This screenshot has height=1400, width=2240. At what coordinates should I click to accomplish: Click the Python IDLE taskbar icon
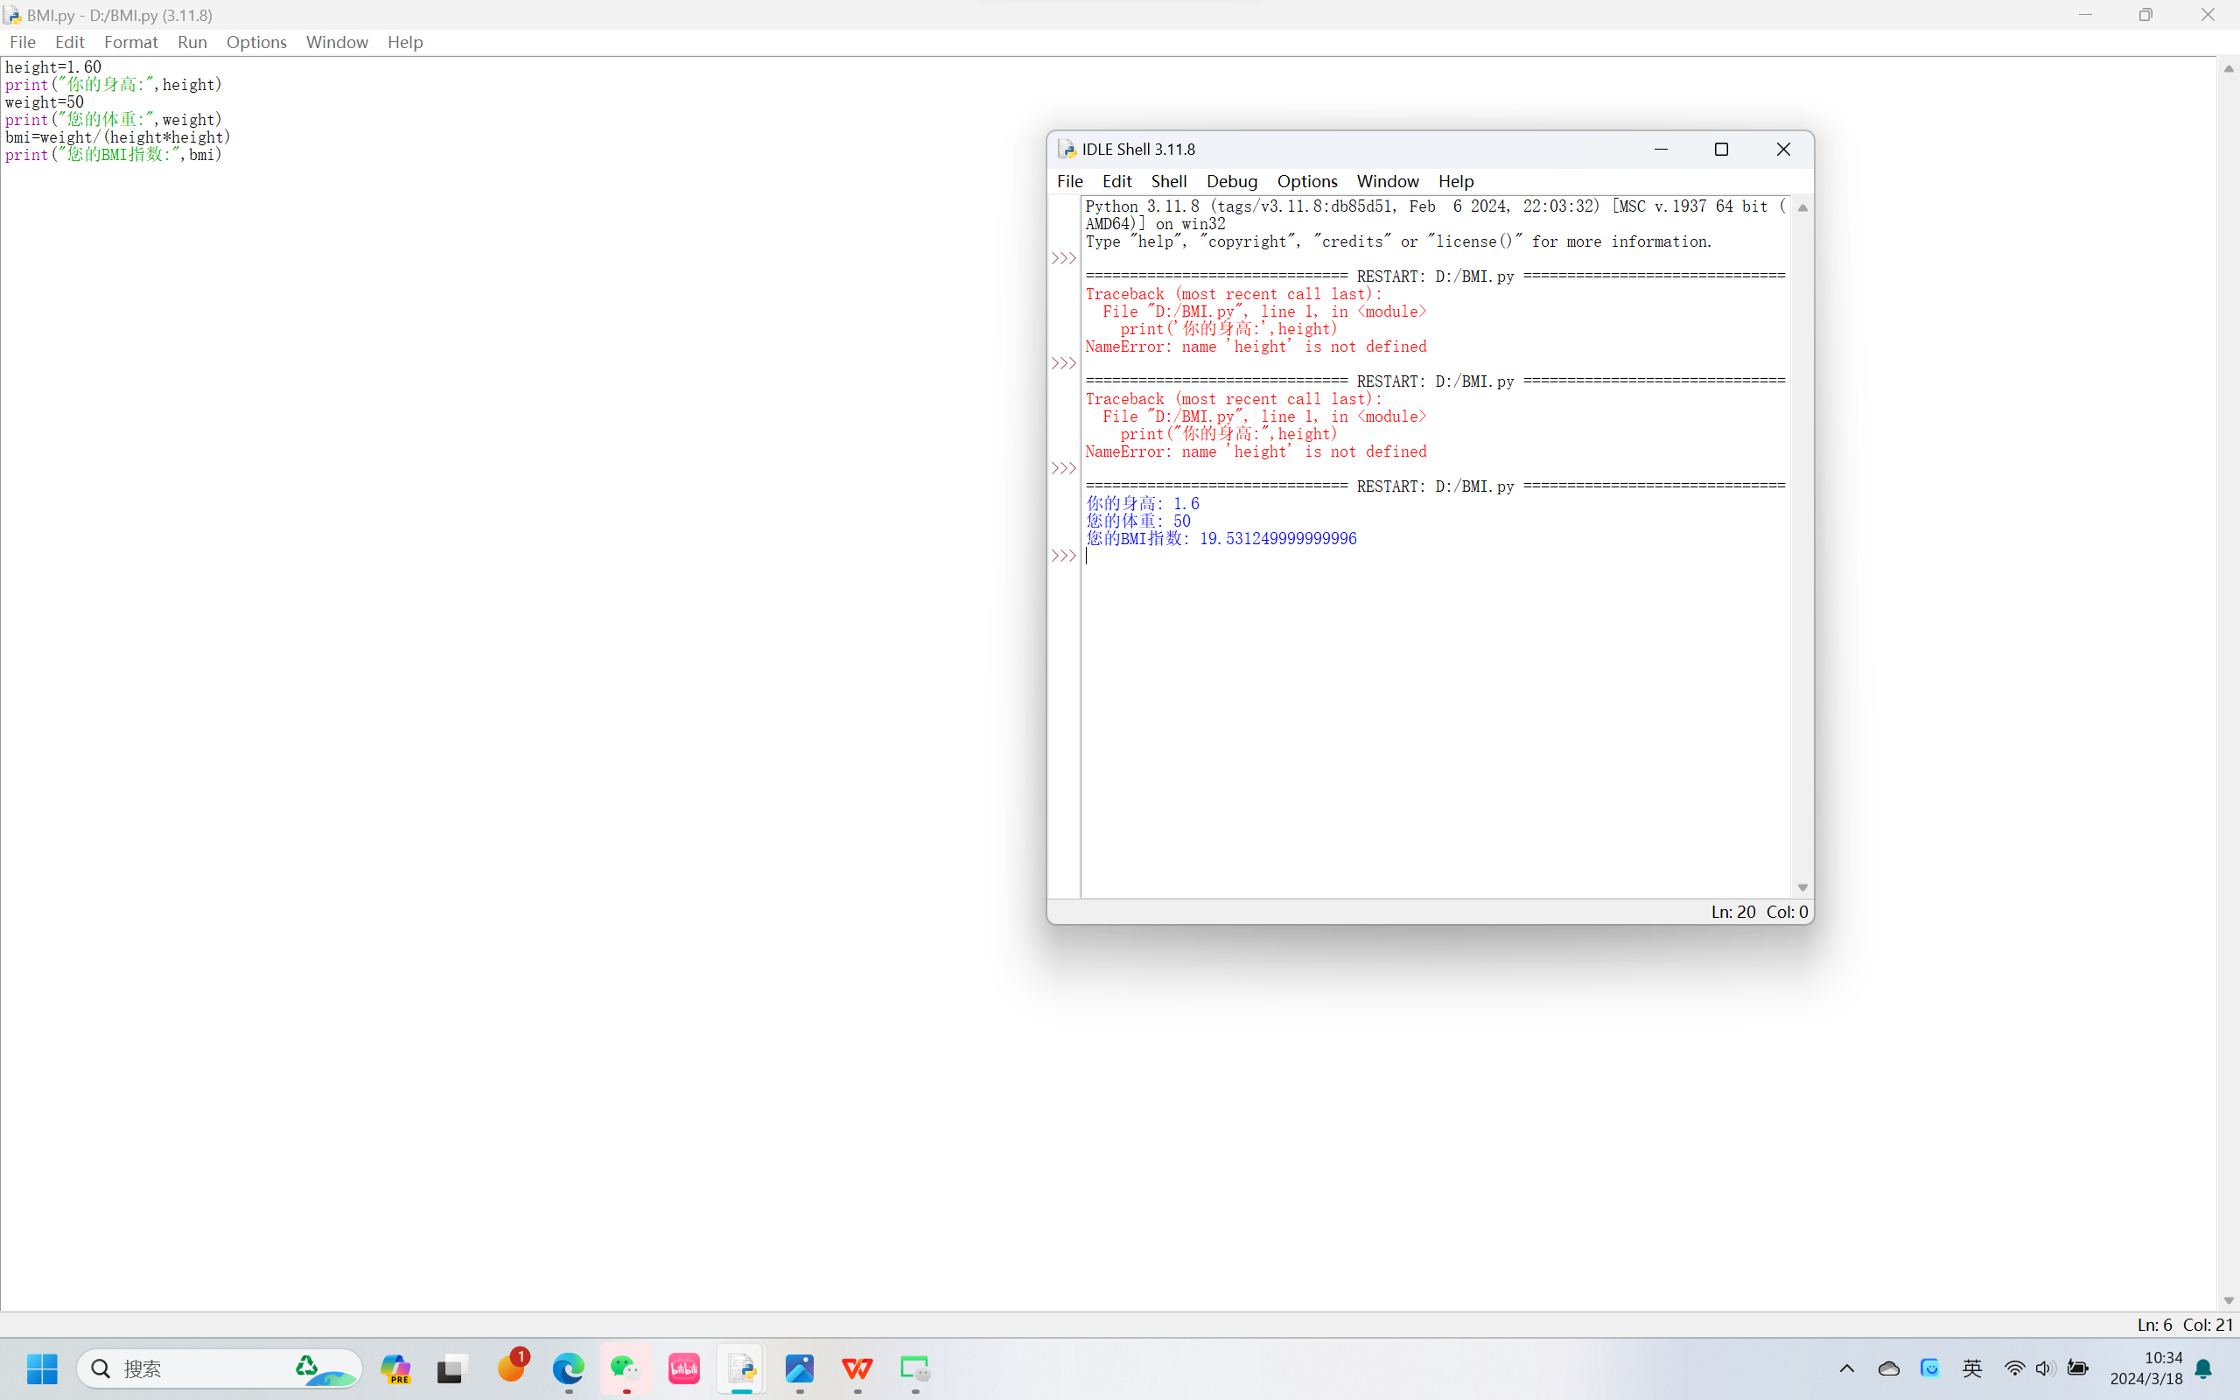coord(741,1368)
